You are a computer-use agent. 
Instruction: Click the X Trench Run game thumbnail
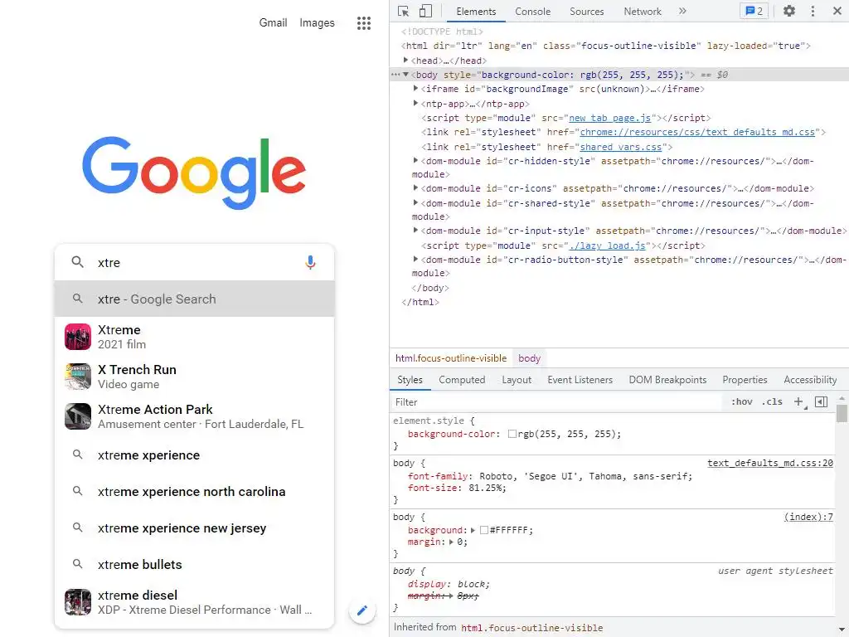[x=78, y=377]
